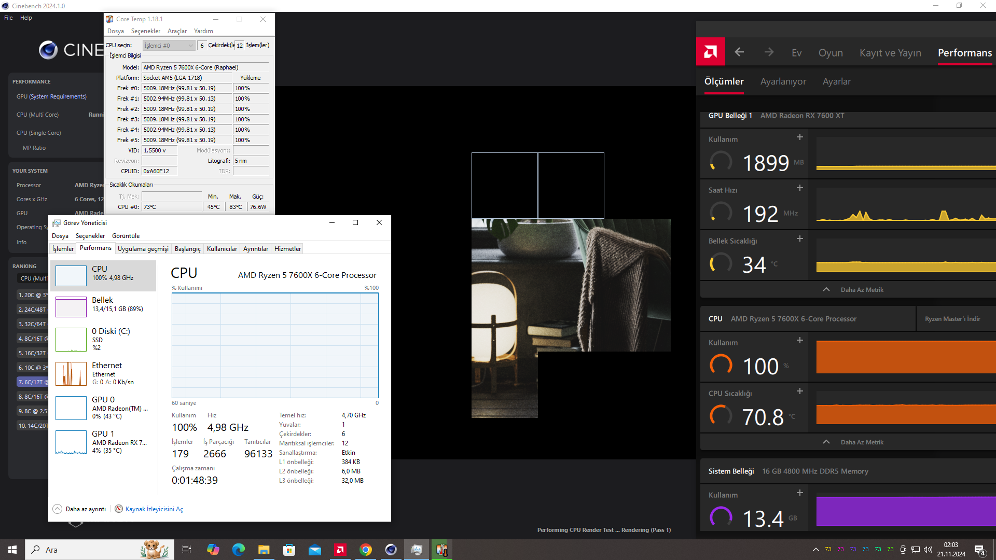The image size is (996, 560).
Task: Open the Mail app from the taskbar
Action: click(x=314, y=550)
